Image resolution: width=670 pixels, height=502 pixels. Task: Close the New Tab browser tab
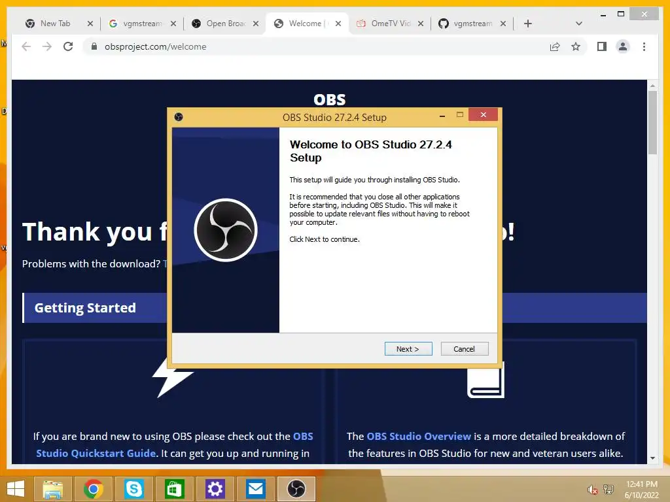point(90,24)
